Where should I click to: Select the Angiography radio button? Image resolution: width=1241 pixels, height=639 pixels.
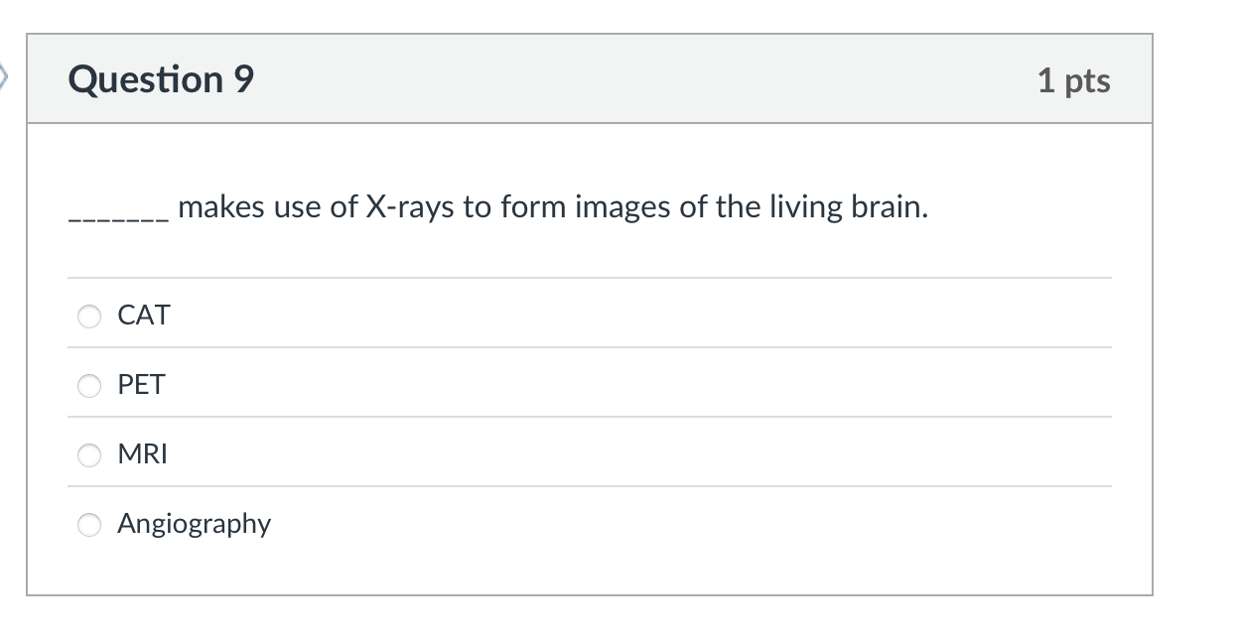[88, 525]
